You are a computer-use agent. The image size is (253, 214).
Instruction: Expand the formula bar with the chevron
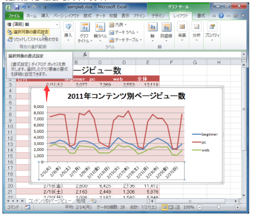243,54
